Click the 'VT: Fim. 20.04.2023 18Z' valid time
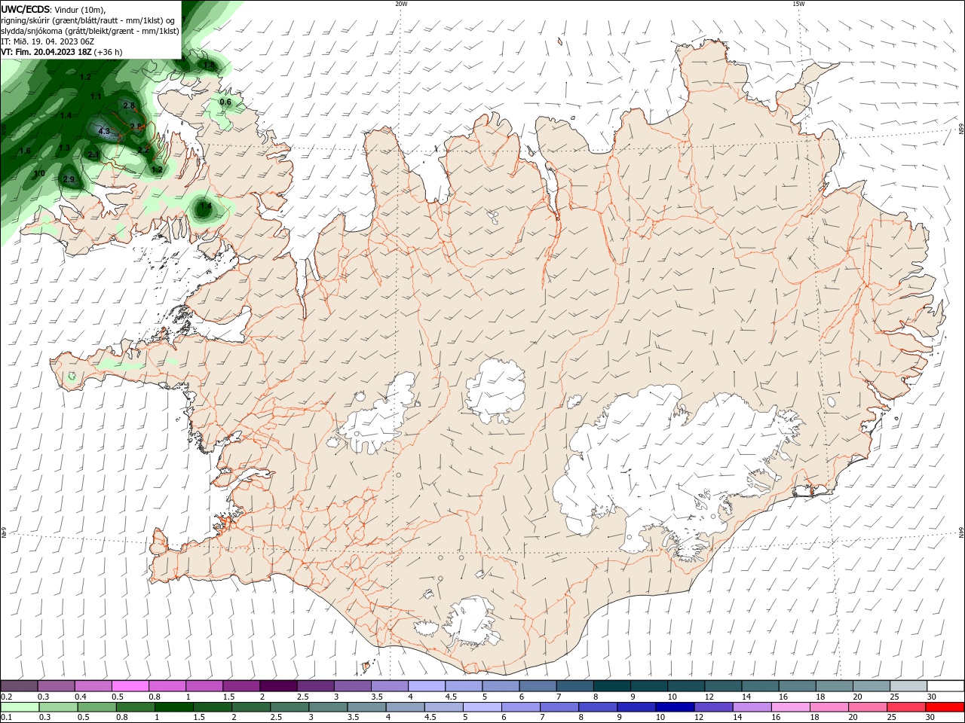Image resolution: width=965 pixels, height=723 pixels. pyautogui.click(x=47, y=52)
